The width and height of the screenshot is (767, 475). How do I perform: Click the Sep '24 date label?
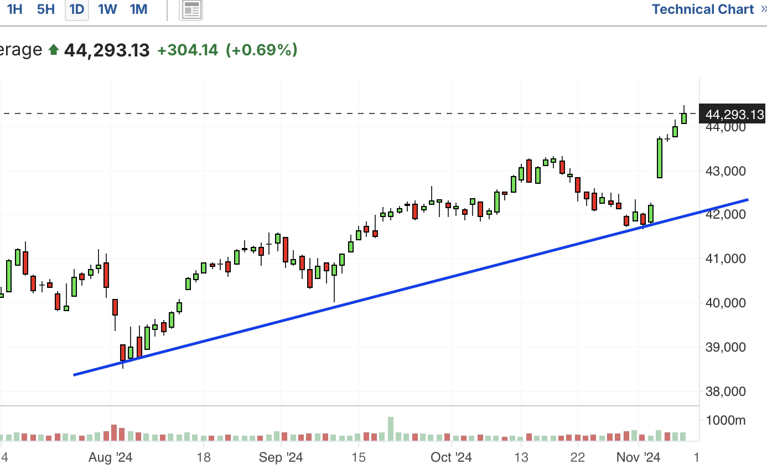click(x=281, y=458)
